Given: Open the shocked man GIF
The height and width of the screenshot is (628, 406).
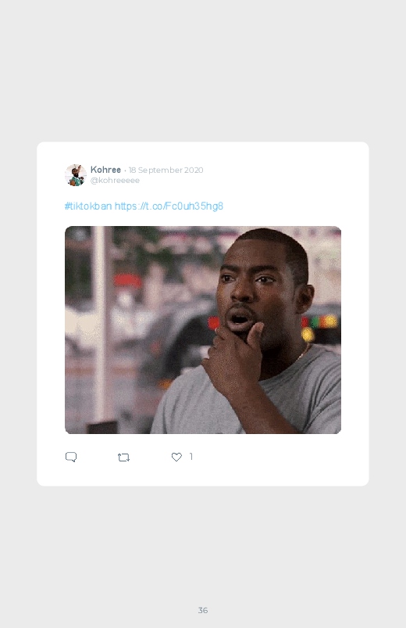Looking at the screenshot, I should click(203, 330).
